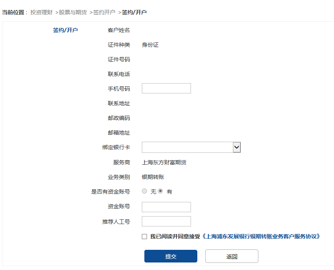The image size is (334, 270).
Task: Click the gray 签约开户 breadcrumb item
Action: pos(104,12)
